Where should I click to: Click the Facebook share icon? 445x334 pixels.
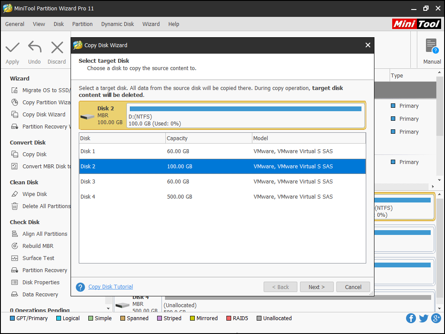click(x=411, y=318)
